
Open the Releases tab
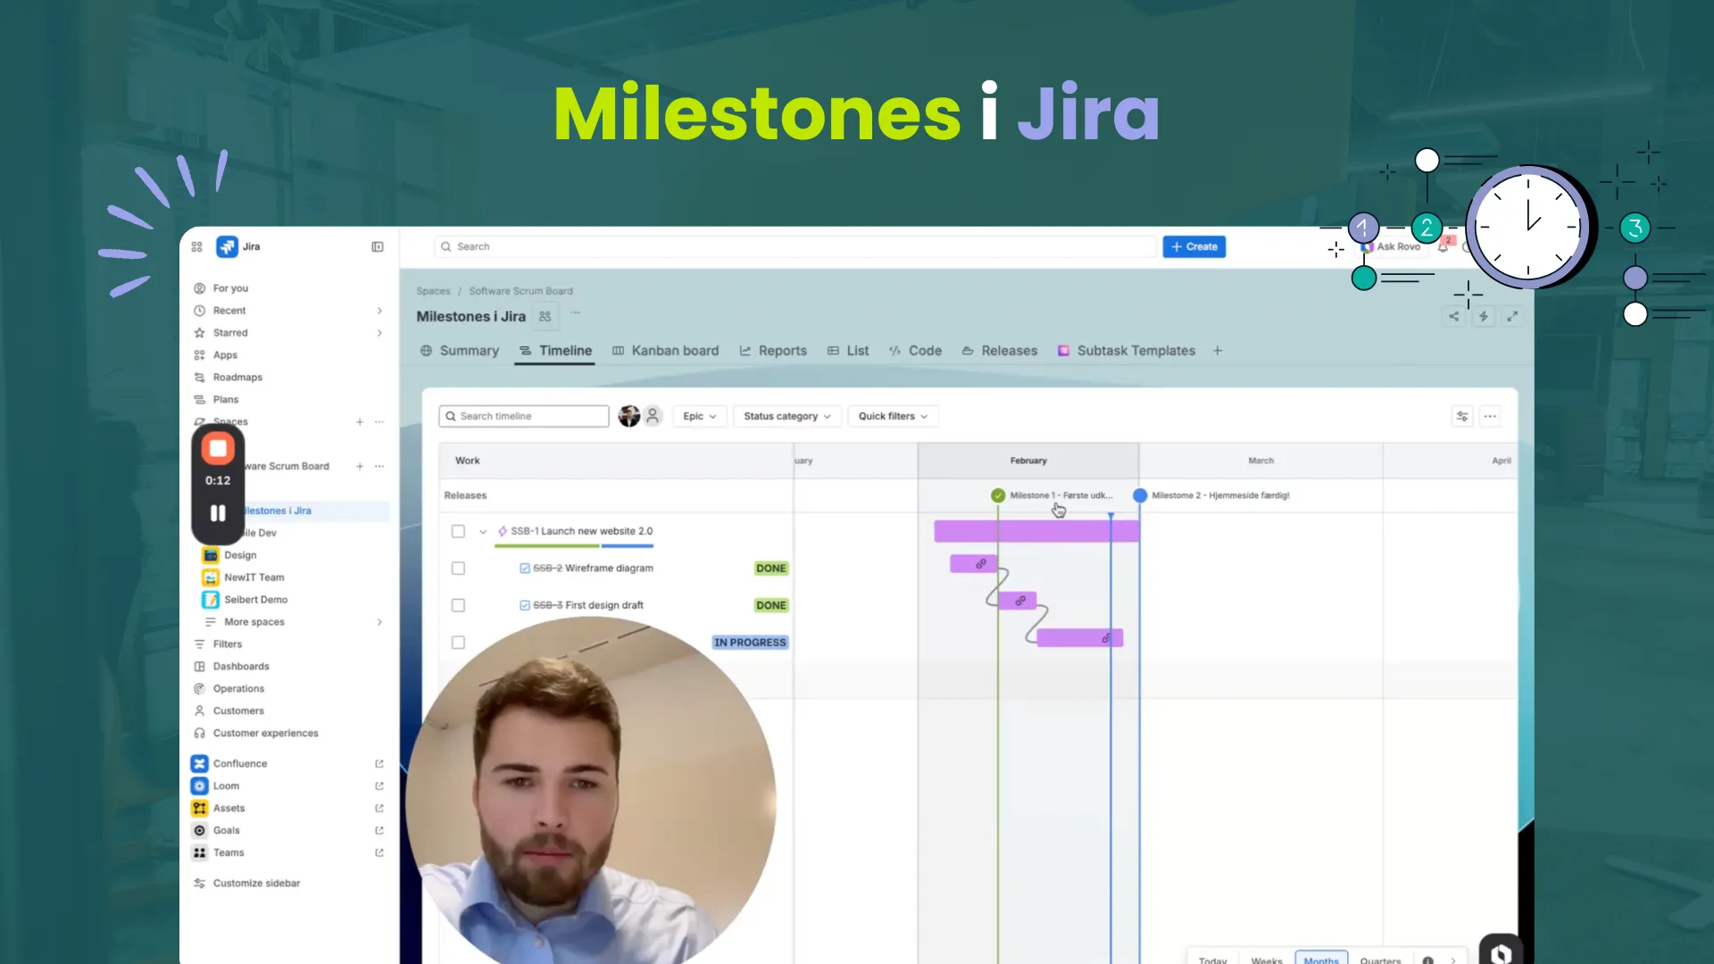pyautogui.click(x=1008, y=351)
